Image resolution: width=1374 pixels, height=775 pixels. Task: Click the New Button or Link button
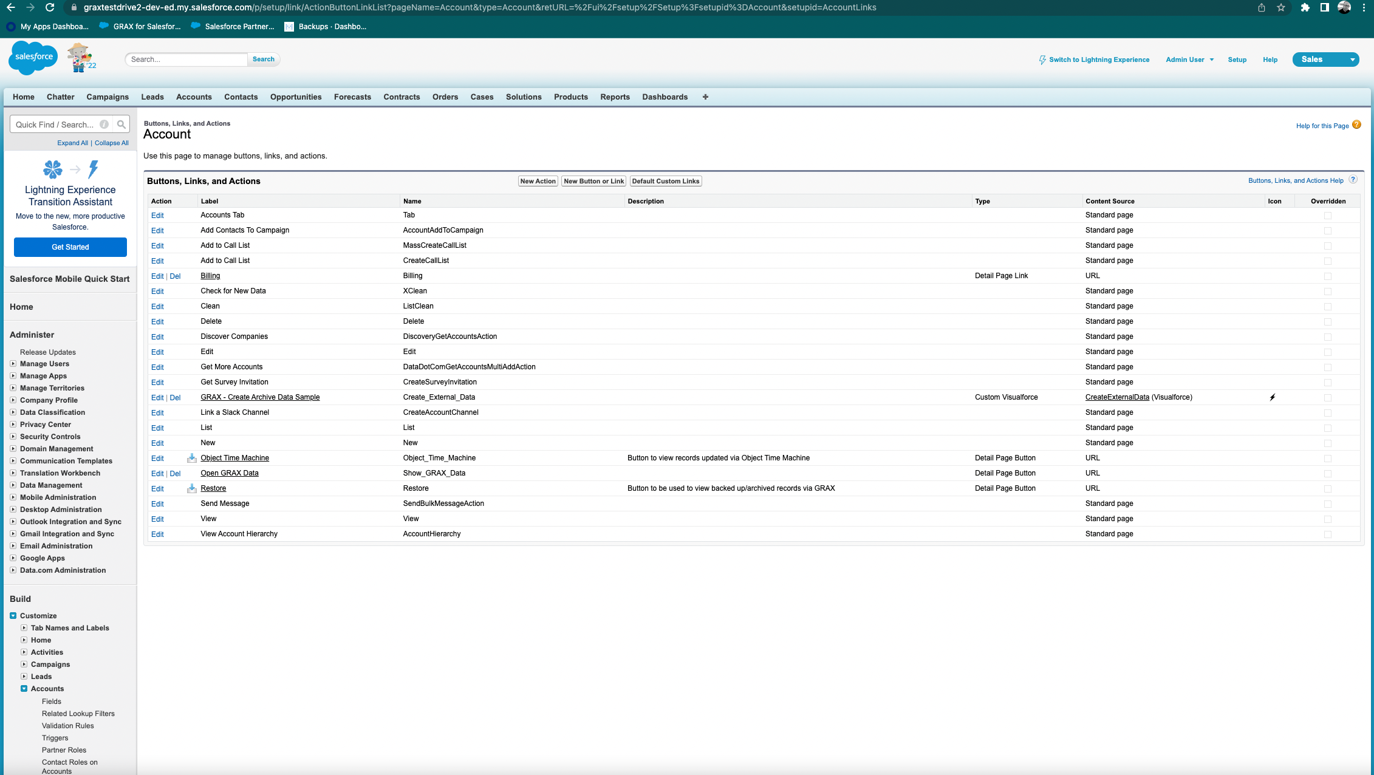point(593,181)
